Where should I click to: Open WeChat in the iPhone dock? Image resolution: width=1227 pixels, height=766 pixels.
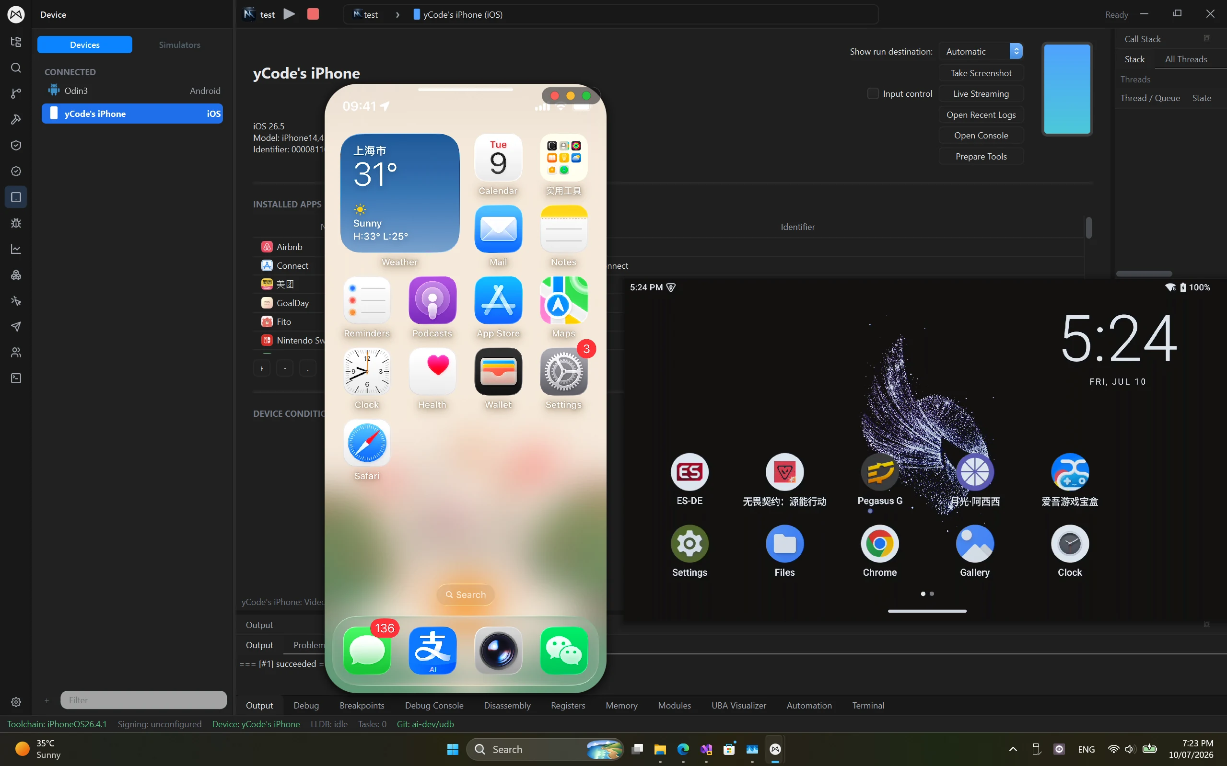click(563, 651)
